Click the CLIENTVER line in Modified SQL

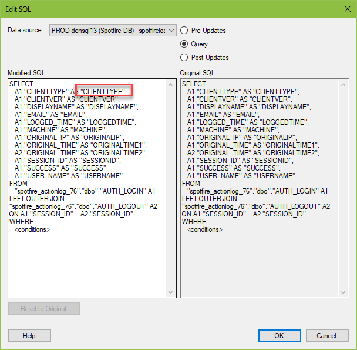(67, 99)
